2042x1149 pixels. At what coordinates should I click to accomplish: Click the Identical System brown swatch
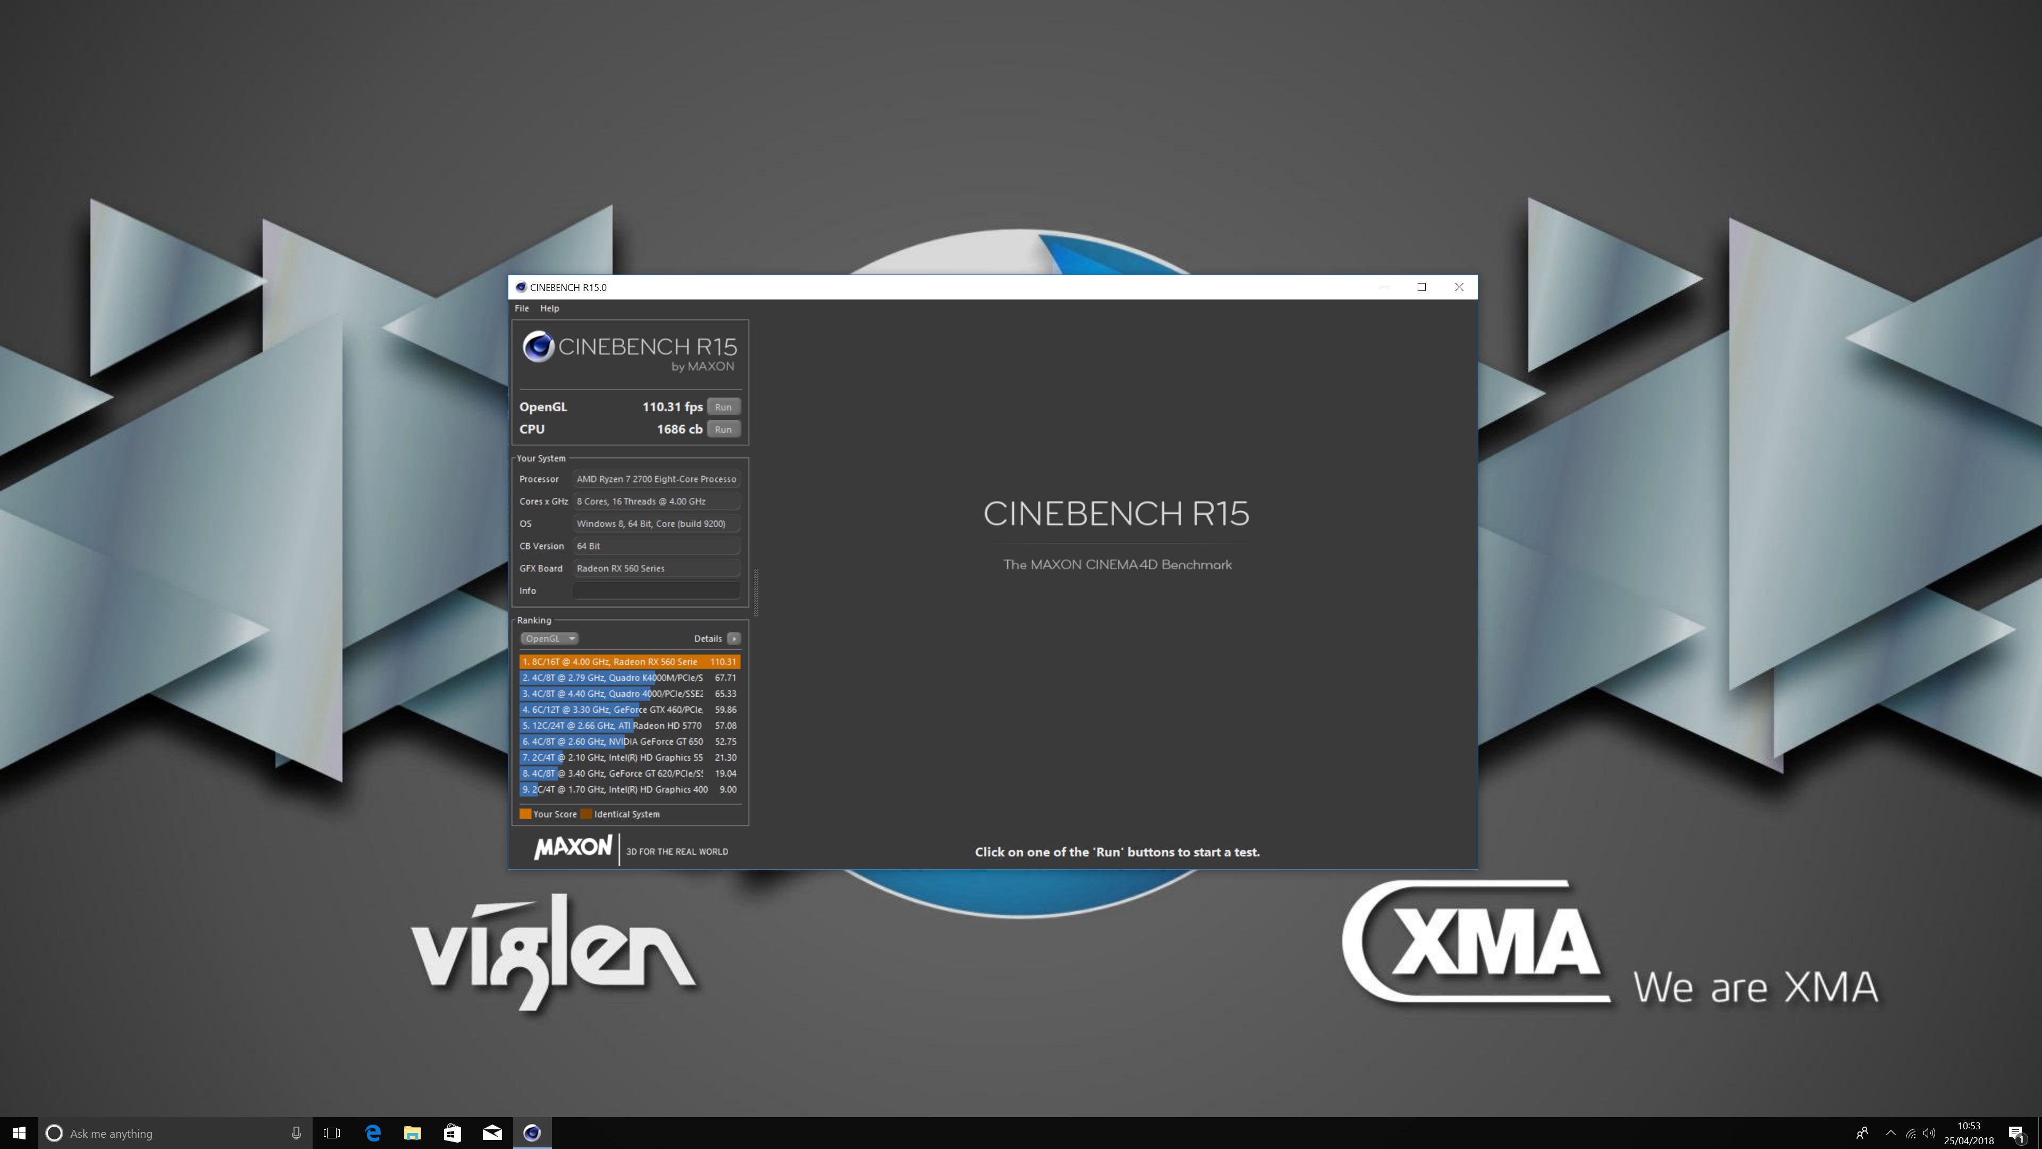point(586,813)
